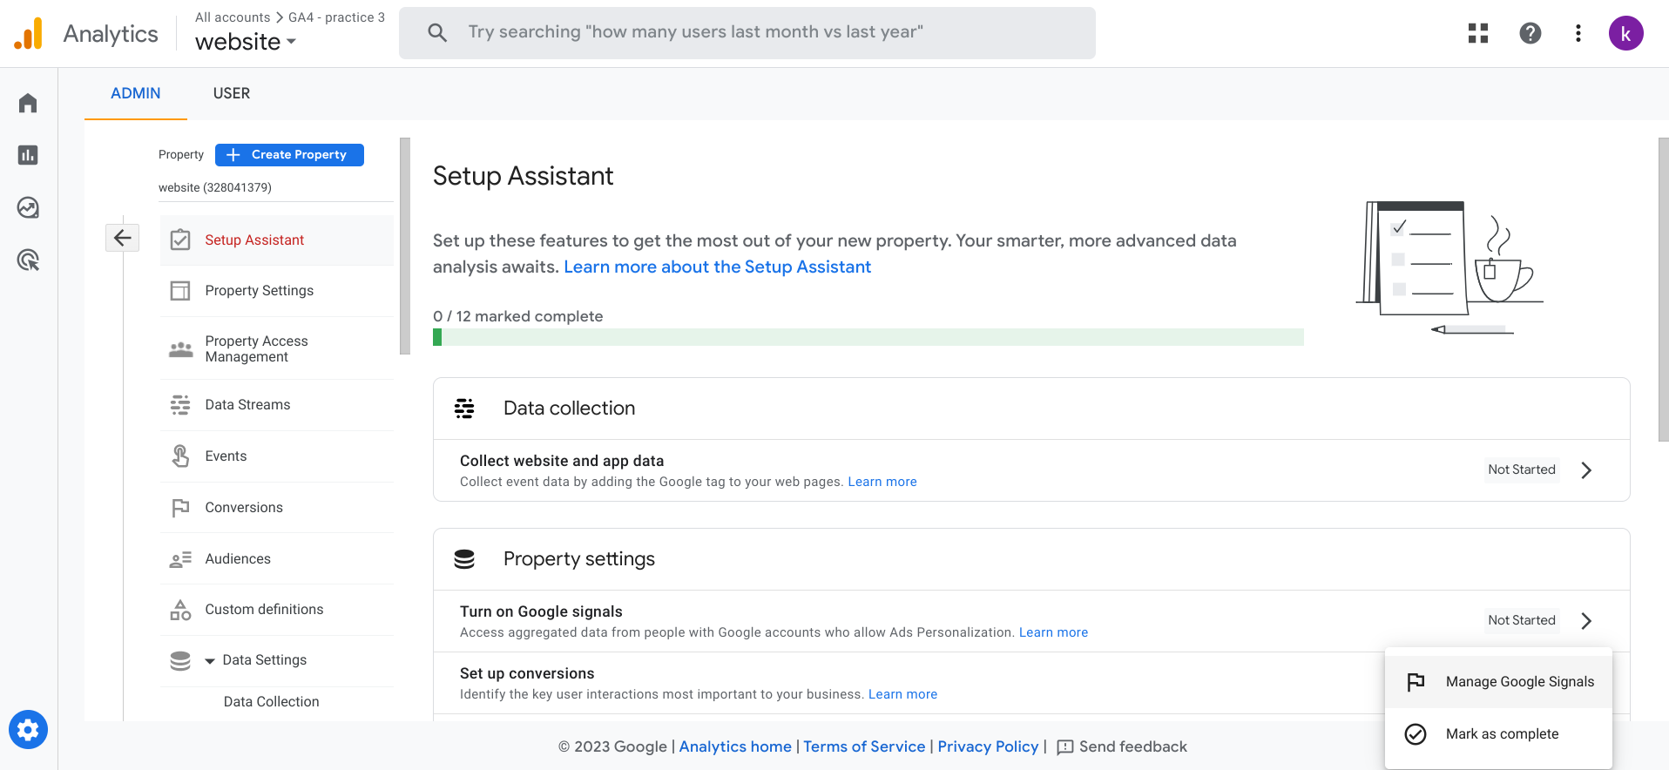Click Not Started status for Google signals
Image resolution: width=1669 pixels, height=770 pixels.
(x=1521, y=620)
